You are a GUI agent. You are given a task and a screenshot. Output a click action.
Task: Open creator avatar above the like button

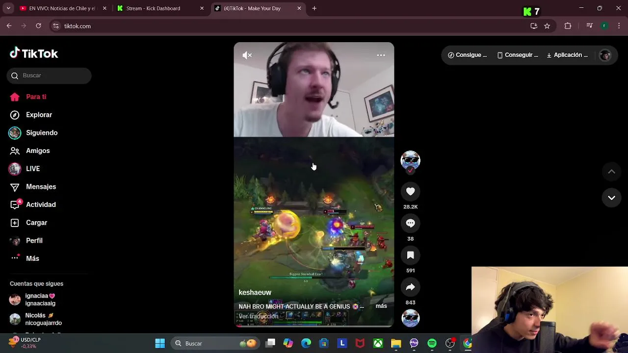click(411, 160)
